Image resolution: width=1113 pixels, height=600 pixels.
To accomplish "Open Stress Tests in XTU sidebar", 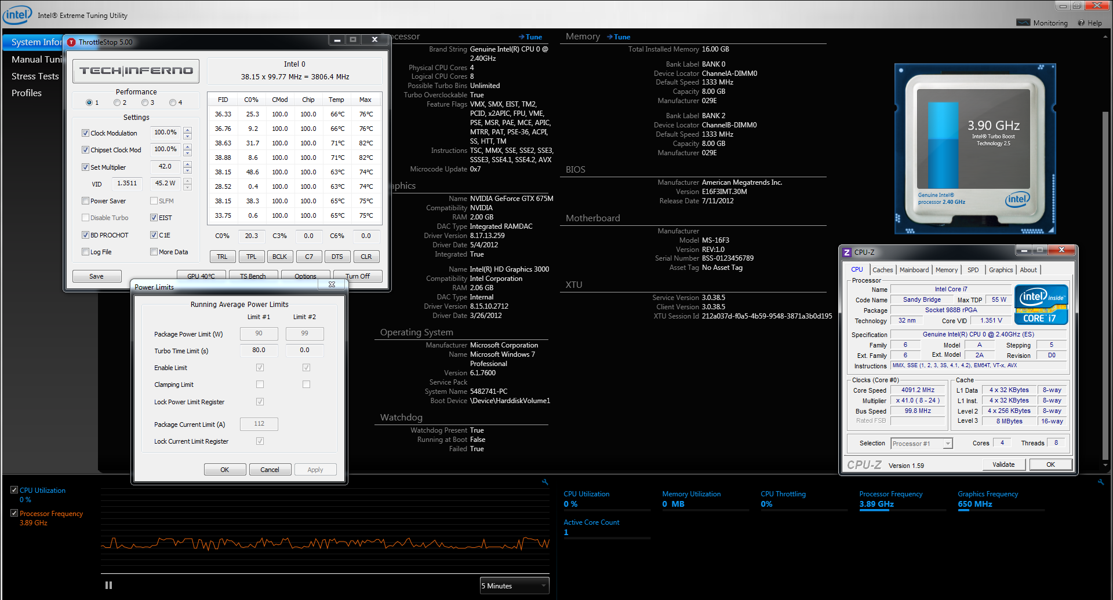I will coord(35,76).
